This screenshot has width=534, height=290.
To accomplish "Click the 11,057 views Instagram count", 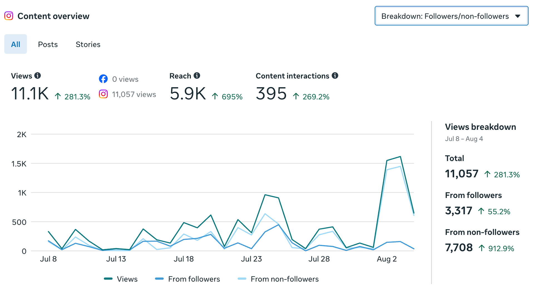I will pyautogui.click(x=134, y=94).
